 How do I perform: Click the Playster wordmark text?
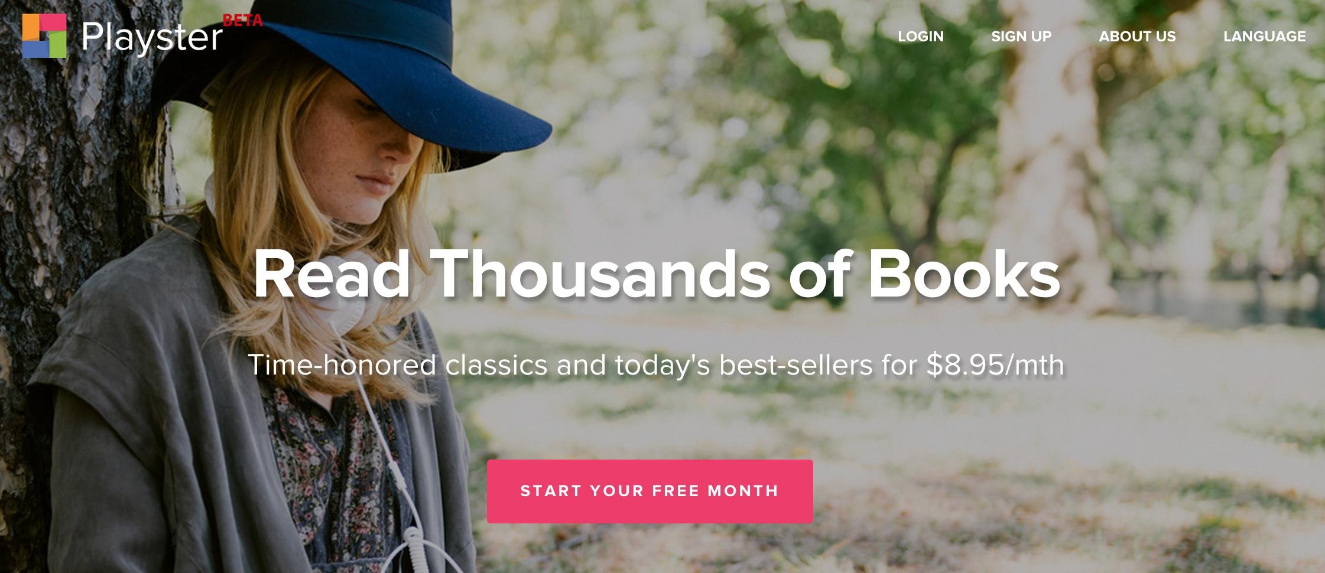pos(152,37)
